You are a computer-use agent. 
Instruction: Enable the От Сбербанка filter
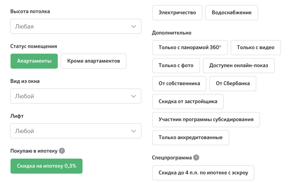[233, 83]
